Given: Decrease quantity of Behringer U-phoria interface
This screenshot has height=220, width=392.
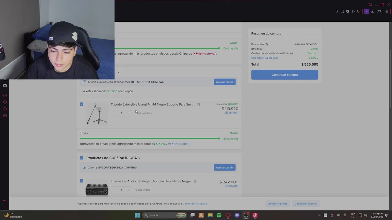Looking at the screenshot, I should (114, 190).
